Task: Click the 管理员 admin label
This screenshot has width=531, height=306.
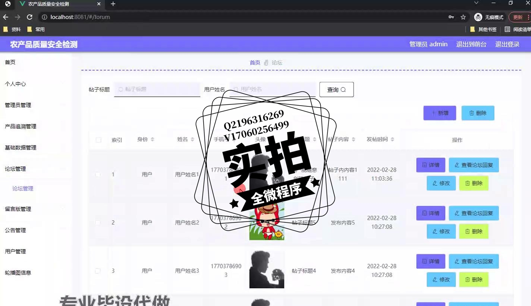Action: point(428,44)
